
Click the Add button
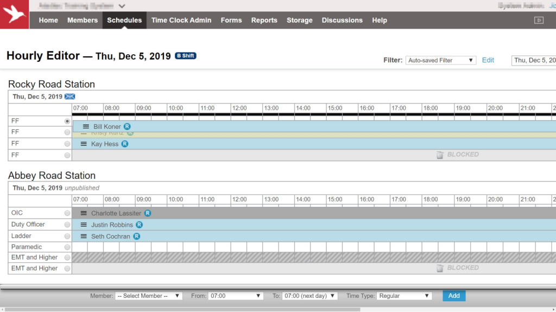point(453,296)
